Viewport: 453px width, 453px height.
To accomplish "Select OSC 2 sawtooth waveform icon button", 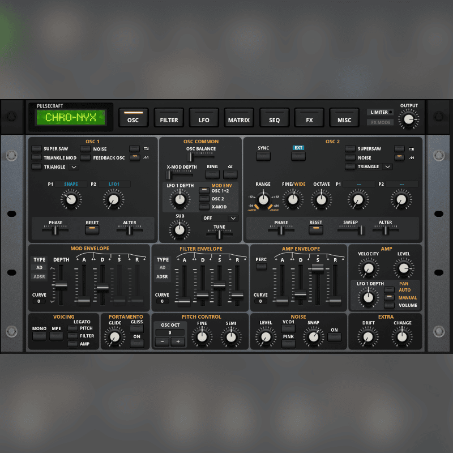I will point(400,158).
